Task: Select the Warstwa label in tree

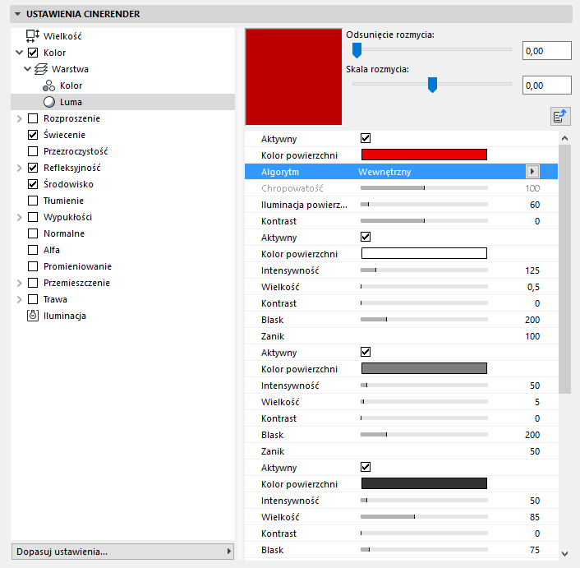Action: point(71,69)
